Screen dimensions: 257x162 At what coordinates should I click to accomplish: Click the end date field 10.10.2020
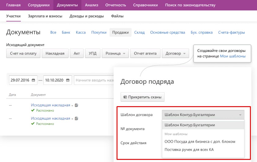(58, 80)
